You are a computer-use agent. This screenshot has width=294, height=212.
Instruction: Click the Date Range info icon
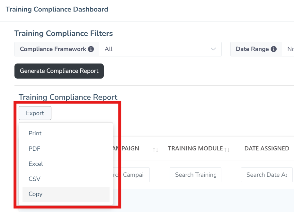(x=274, y=49)
